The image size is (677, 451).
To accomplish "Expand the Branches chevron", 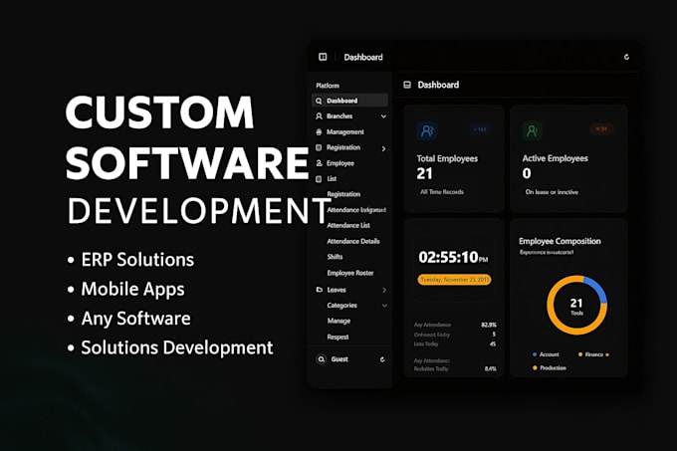I will 383,116.
